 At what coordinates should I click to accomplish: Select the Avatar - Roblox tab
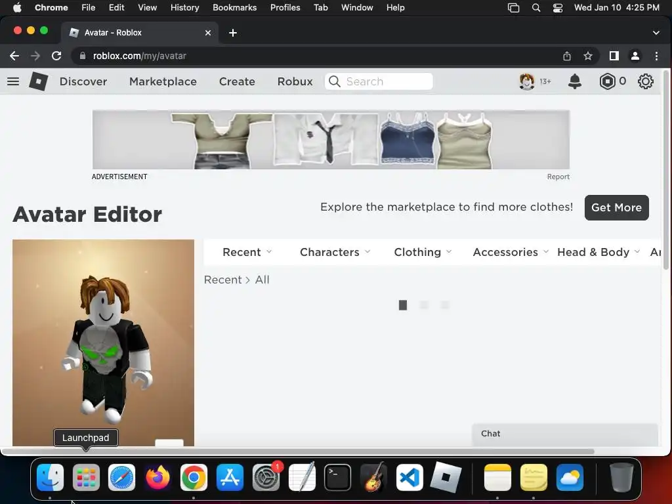click(139, 33)
